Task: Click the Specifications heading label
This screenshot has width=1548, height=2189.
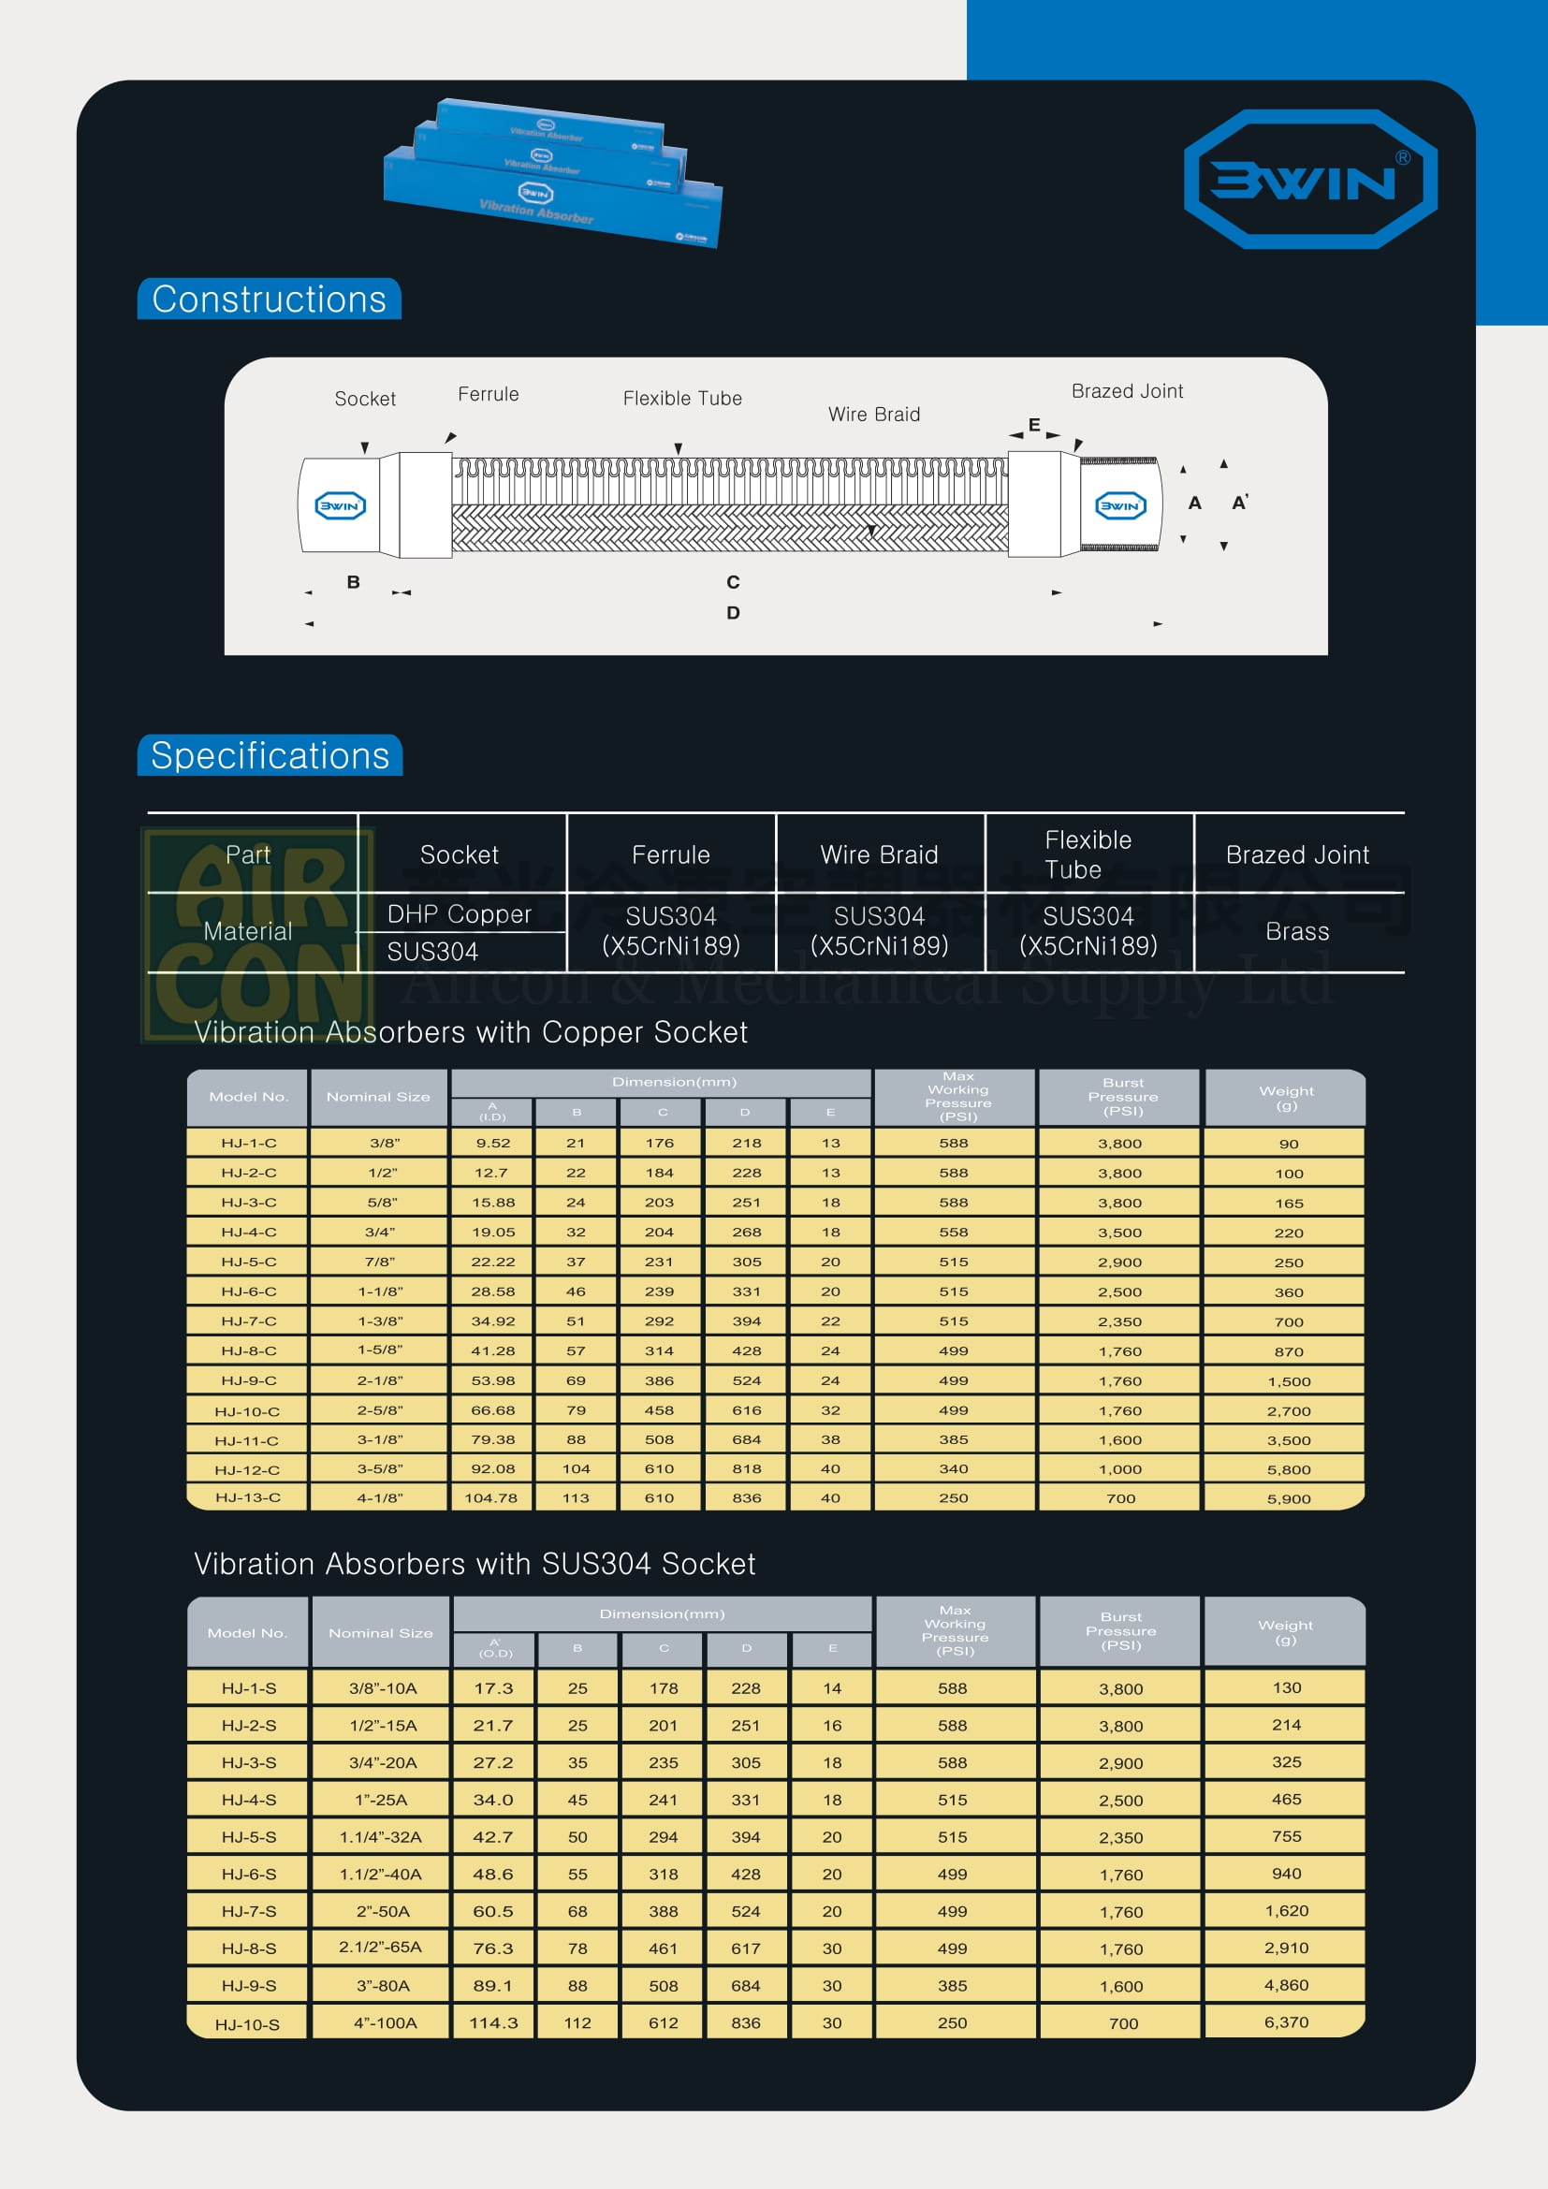Action: pos(270,755)
